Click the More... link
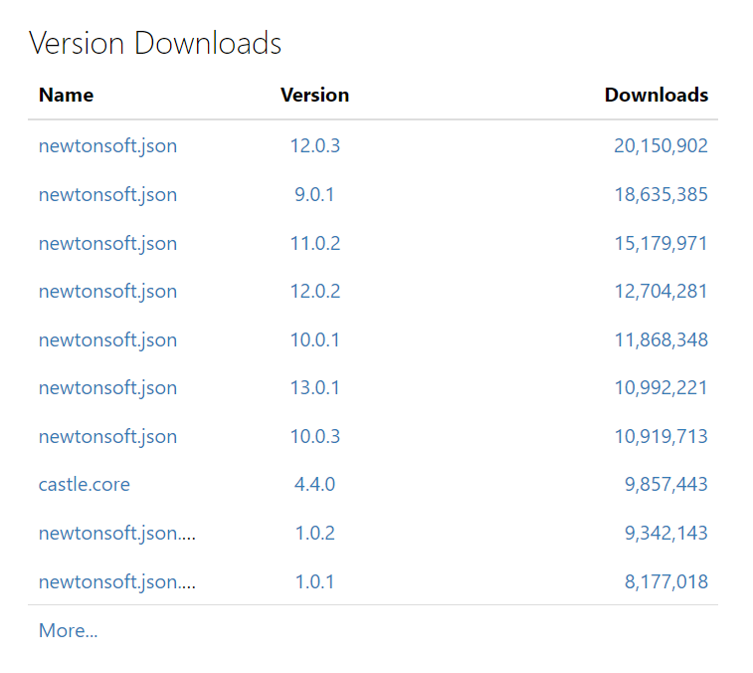 pos(69,631)
